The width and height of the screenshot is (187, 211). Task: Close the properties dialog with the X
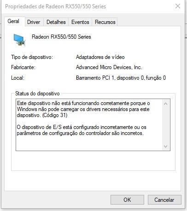(x=178, y=6)
